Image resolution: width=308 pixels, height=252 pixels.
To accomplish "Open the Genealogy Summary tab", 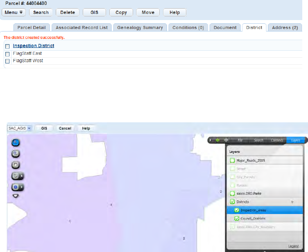I will (140, 27).
